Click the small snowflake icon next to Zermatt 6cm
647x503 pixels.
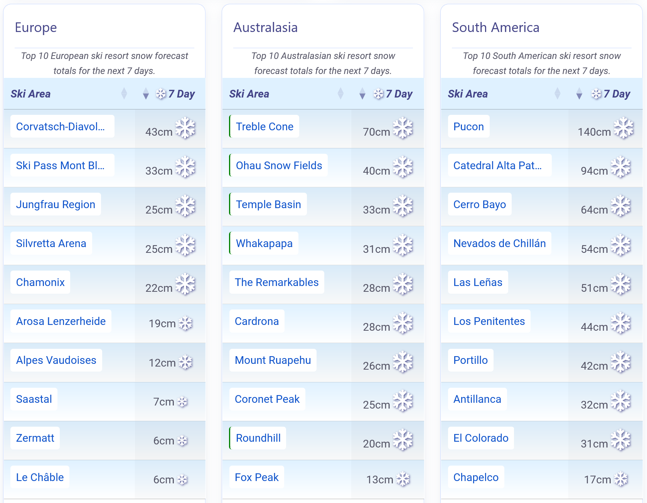point(182,441)
